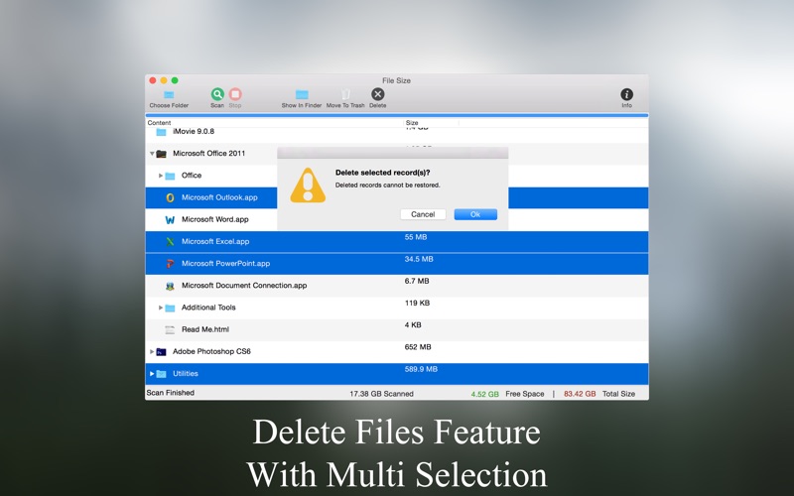Viewport: 794px width, 496px height.
Task: Select the Read Me.html row
Action: 396,330
